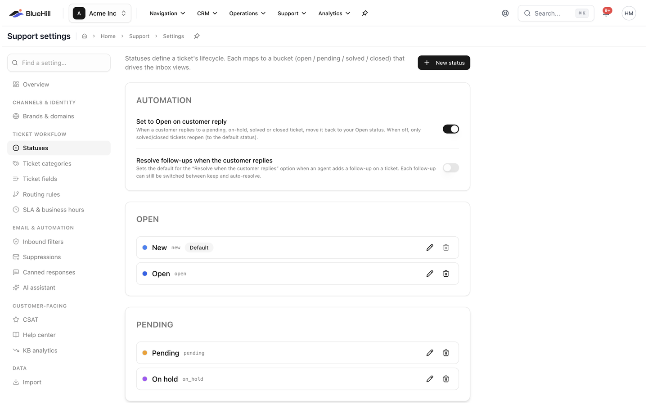Viewport: 648px width, 405px height.
Task: Click the pin icon beside Settings breadcrumb
Action: (x=197, y=36)
